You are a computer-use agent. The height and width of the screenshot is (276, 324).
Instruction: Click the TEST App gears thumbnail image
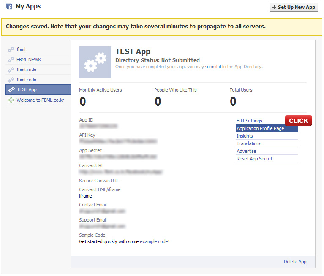pyautogui.click(x=95, y=62)
